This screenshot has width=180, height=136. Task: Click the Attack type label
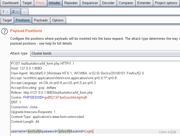(19, 53)
